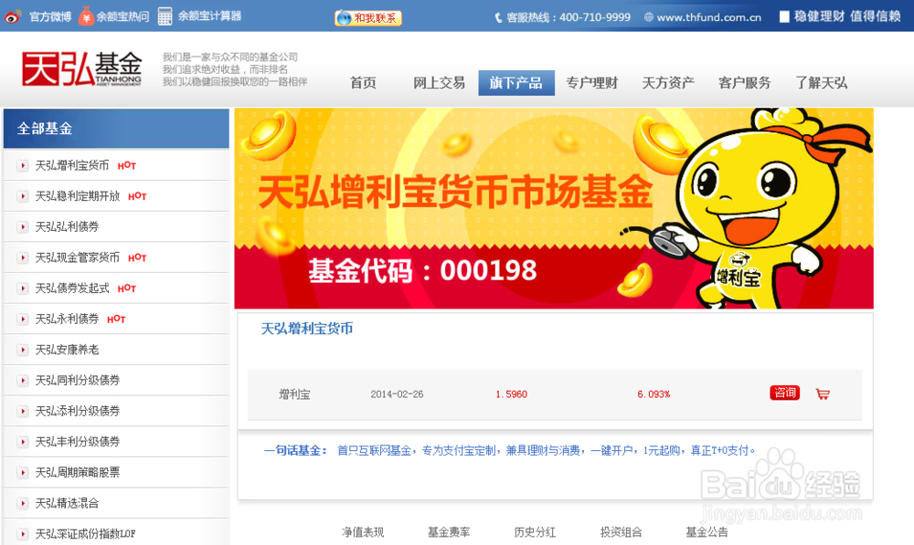The height and width of the screenshot is (545, 914).
Task: Open the 余额宝热问 money bag icon
Action: 86,16
